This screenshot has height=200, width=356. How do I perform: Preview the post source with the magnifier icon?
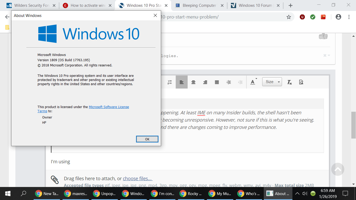(x=301, y=82)
